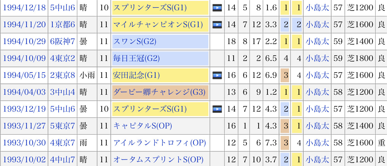Play the video for 1994 スプリンターズS(G1)
Viewport: 387px width, 166px height.
click(x=217, y=8)
